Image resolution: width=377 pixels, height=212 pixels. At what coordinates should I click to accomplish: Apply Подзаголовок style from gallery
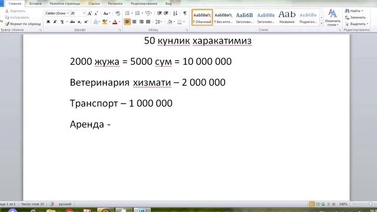(x=308, y=17)
